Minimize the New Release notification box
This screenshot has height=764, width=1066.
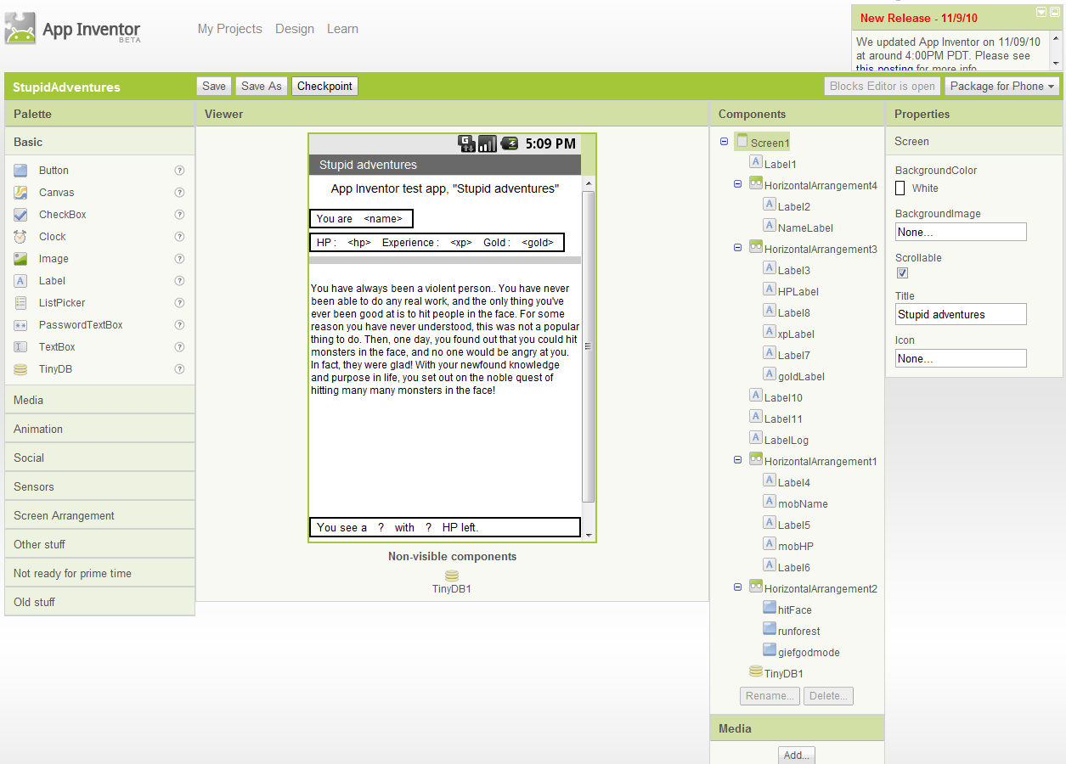click(x=1041, y=12)
